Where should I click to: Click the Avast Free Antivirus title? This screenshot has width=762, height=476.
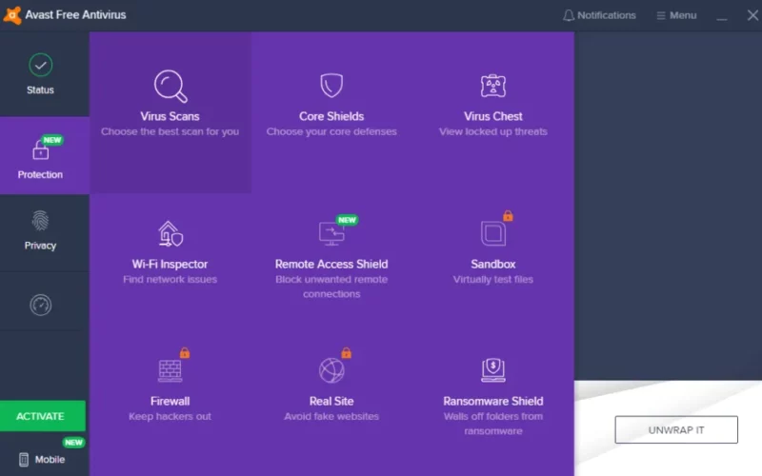click(x=75, y=15)
